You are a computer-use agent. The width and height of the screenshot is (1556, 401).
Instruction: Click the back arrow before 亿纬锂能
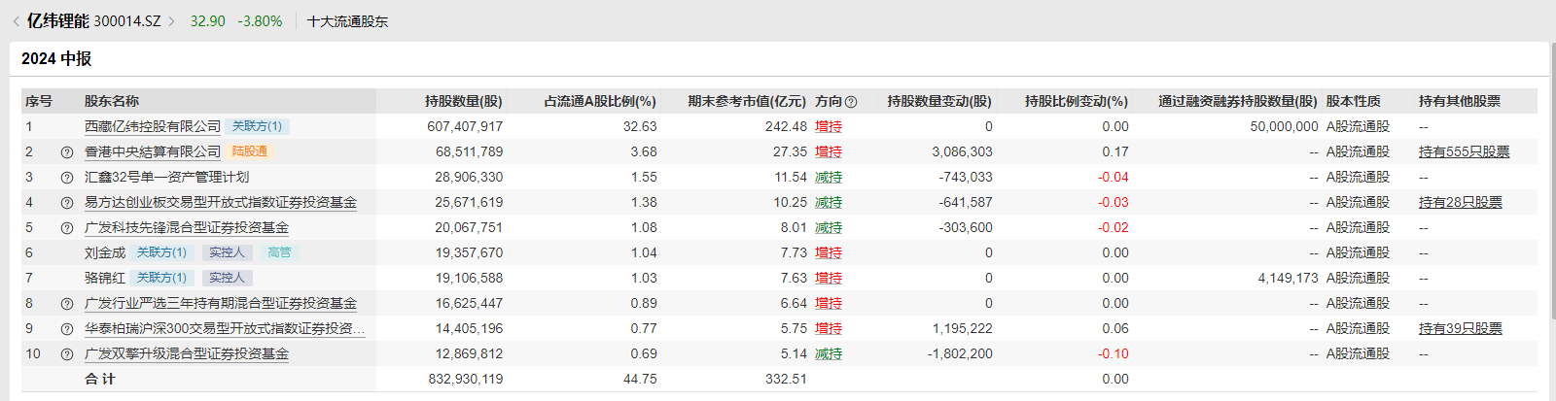click(16, 21)
